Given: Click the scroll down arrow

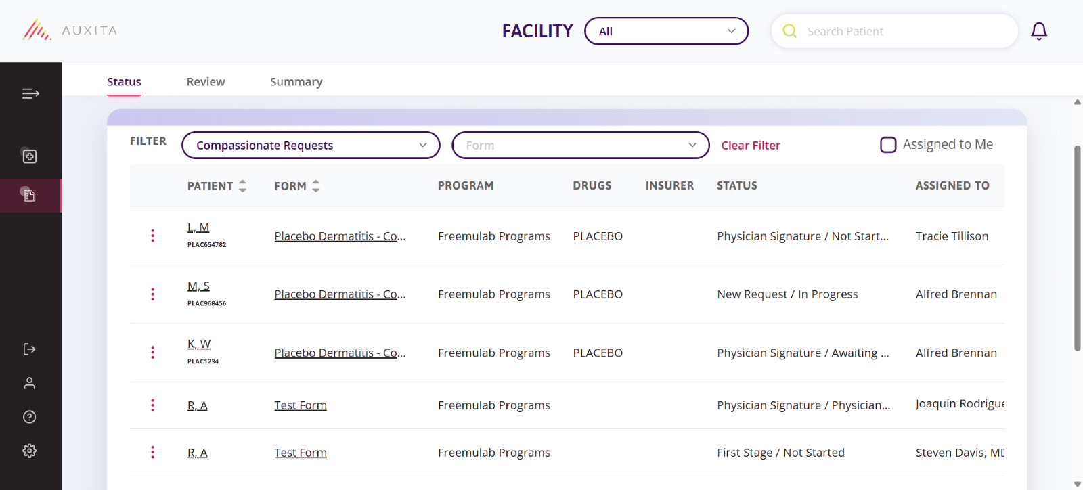Looking at the screenshot, I should [1077, 484].
